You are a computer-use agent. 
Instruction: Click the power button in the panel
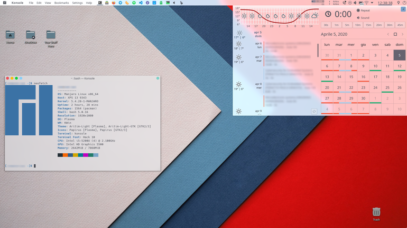[x=404, y=3]
